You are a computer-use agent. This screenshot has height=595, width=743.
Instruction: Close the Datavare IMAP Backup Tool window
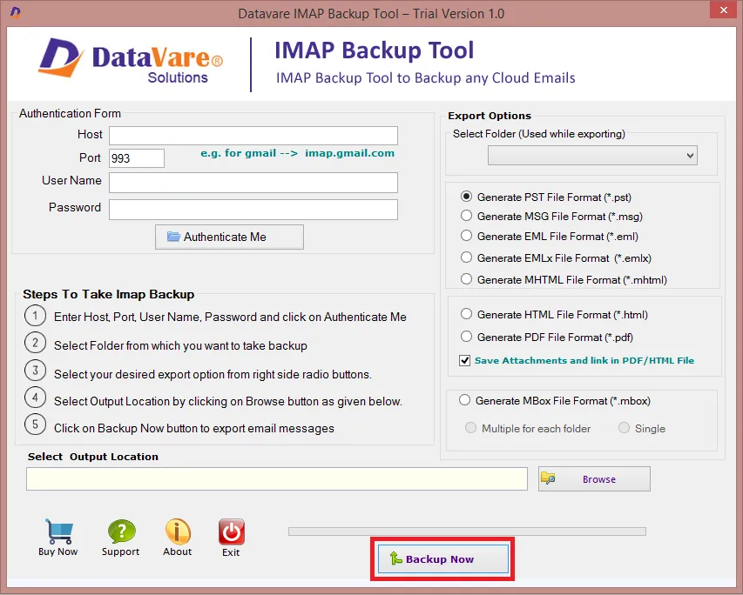tap(724, 10)
